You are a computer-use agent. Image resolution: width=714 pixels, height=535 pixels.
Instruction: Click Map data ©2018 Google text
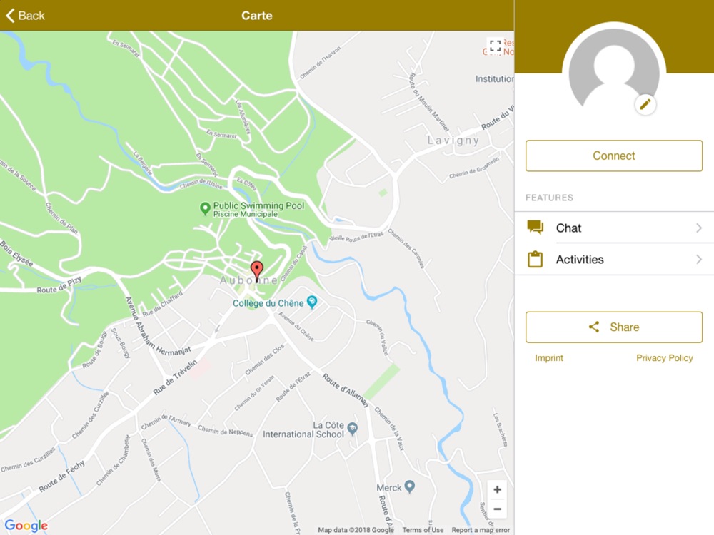(x=356, y=529)
